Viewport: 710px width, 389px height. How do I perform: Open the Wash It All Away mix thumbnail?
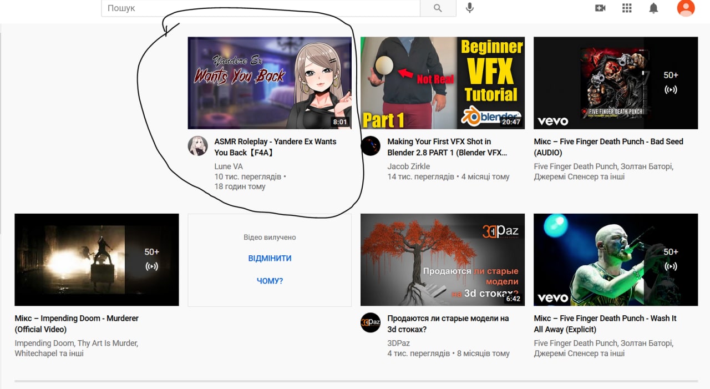[x=616, y=260]
